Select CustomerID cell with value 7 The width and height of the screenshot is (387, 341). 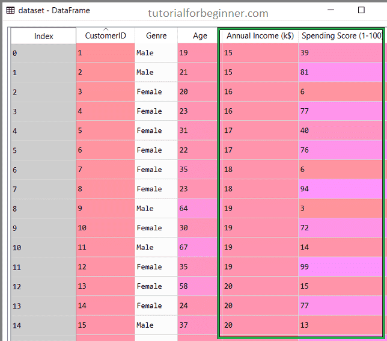coord(105,170)
